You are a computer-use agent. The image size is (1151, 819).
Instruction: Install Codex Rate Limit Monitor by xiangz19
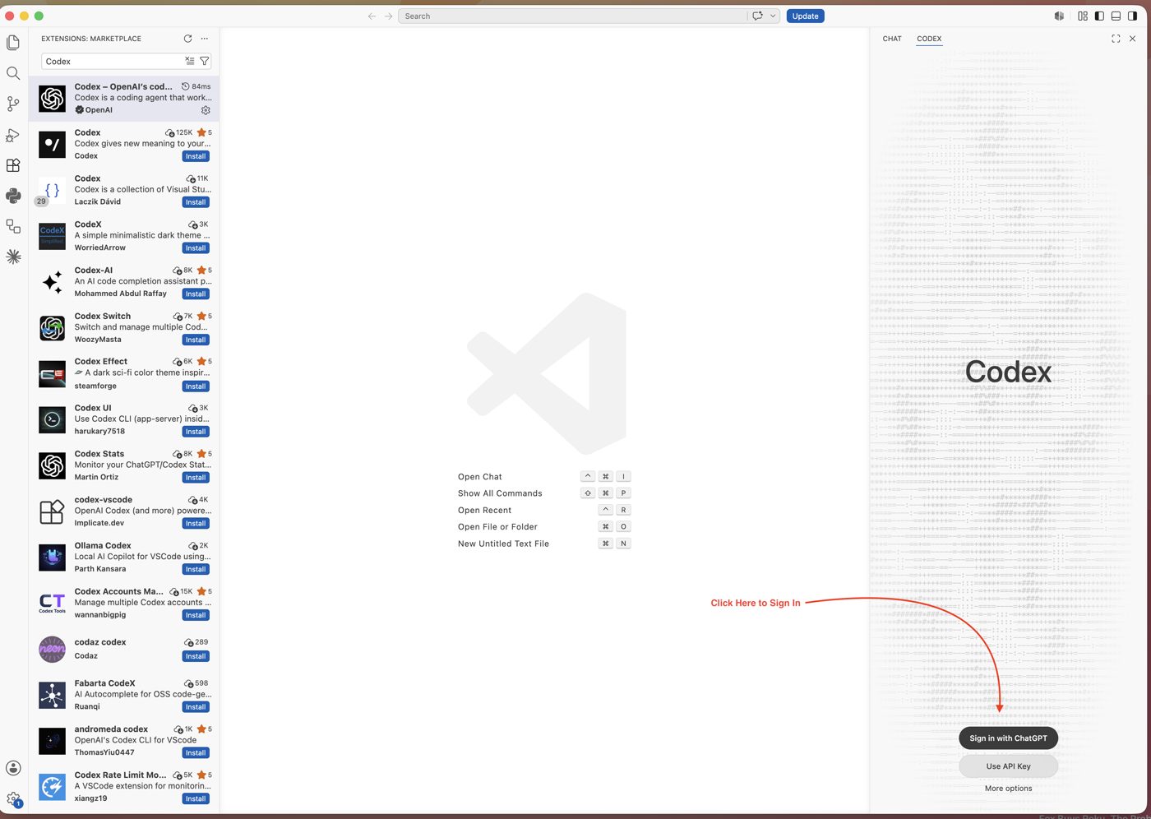[x=196, y=798]
